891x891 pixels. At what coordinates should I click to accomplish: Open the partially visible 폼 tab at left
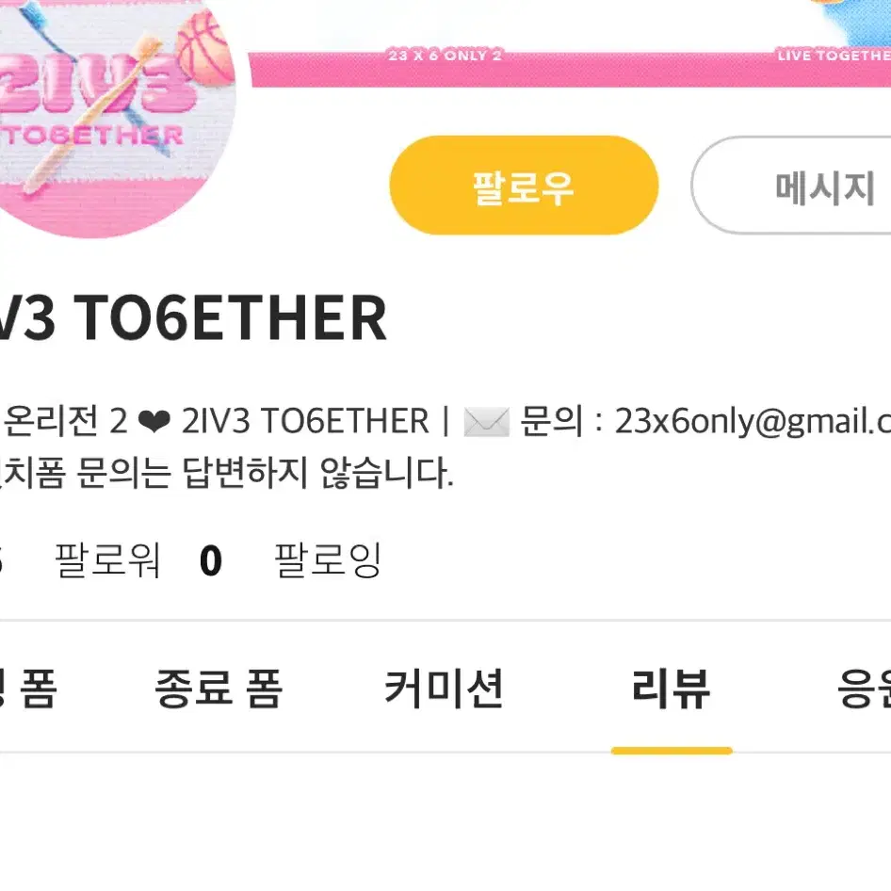pyautogui.click(x=28, y=688)
